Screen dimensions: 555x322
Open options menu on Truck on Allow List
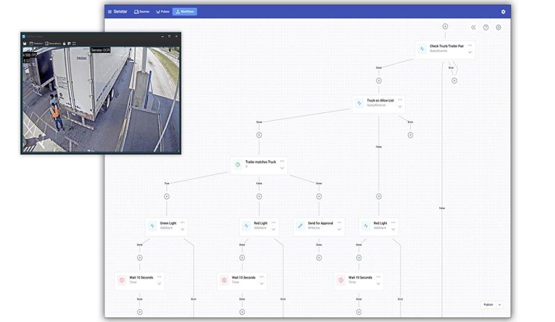tap(400, 100)
